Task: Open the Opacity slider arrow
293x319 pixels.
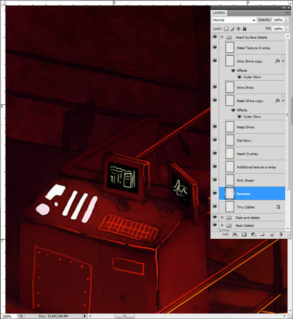Action: point(286,20)
